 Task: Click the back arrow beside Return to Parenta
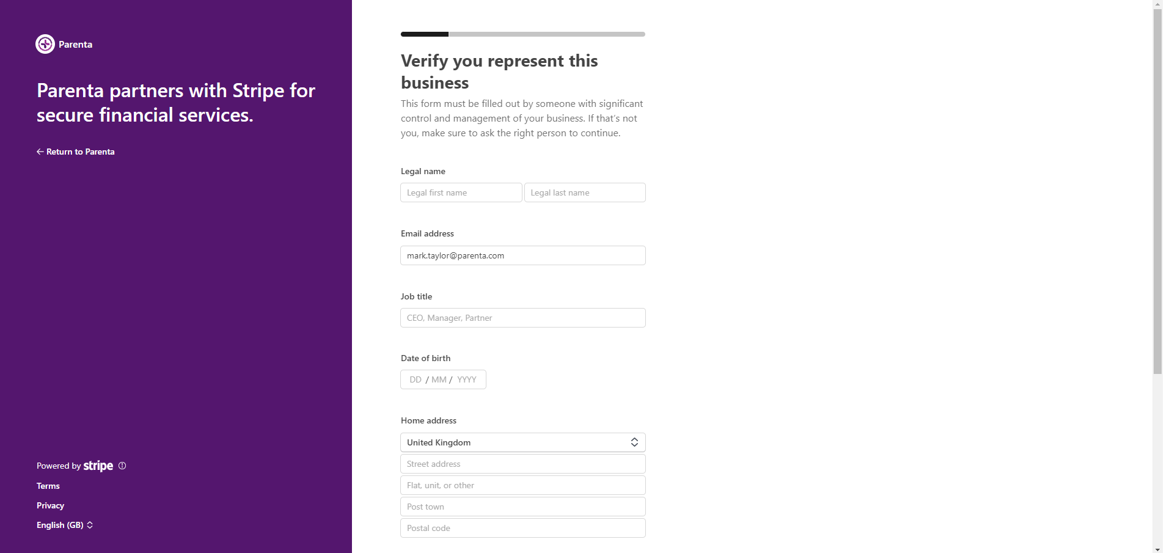coord(40,152)
